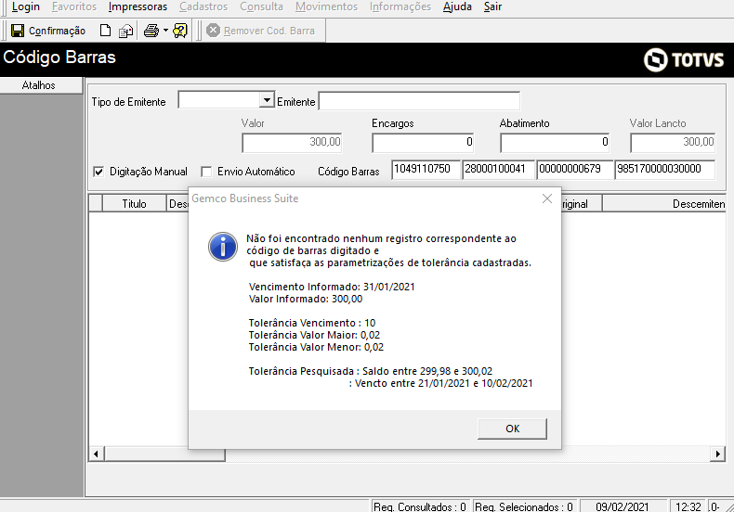Click the Sair menu item
This screenshot has height=512, width=734.
pyautogui.click(x=492, y=7)
